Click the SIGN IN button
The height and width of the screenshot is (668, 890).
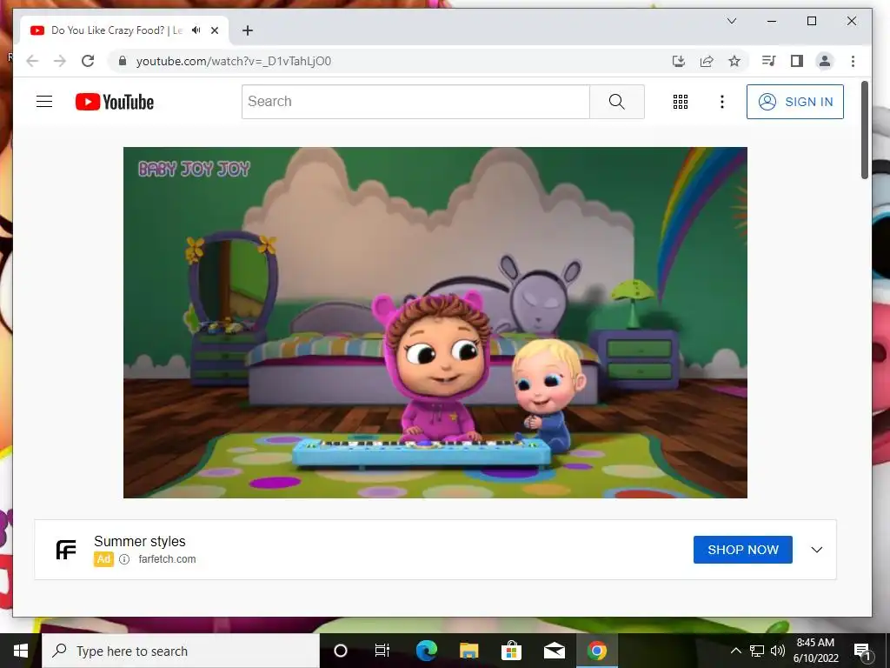[x=795, y=102]
